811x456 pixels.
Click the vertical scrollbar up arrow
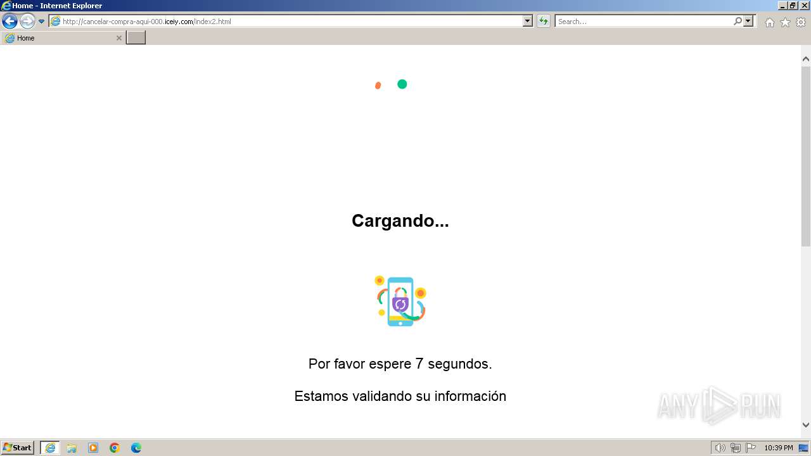[806, 59]
